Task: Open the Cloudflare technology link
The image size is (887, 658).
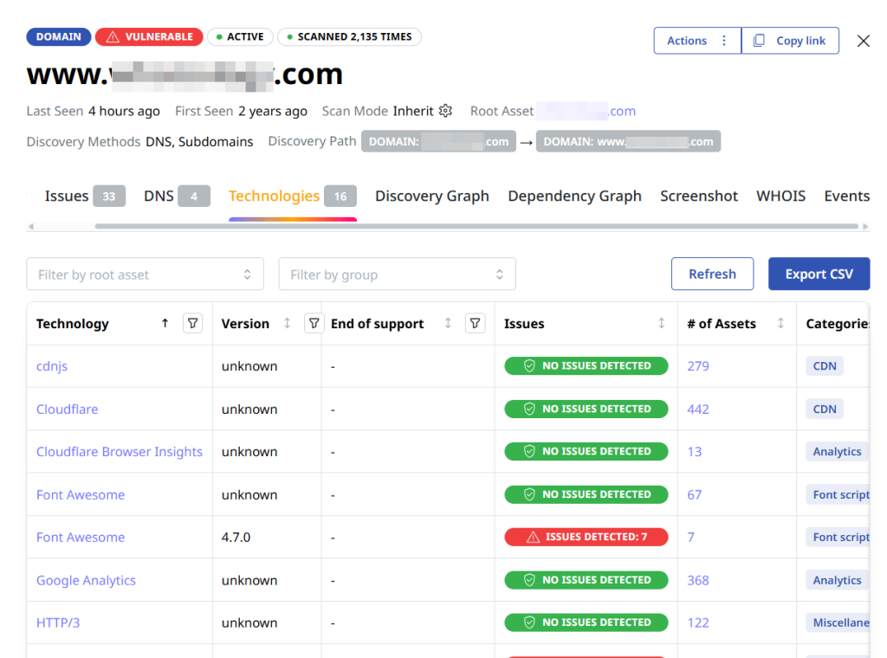Action: tap(67, 410)
